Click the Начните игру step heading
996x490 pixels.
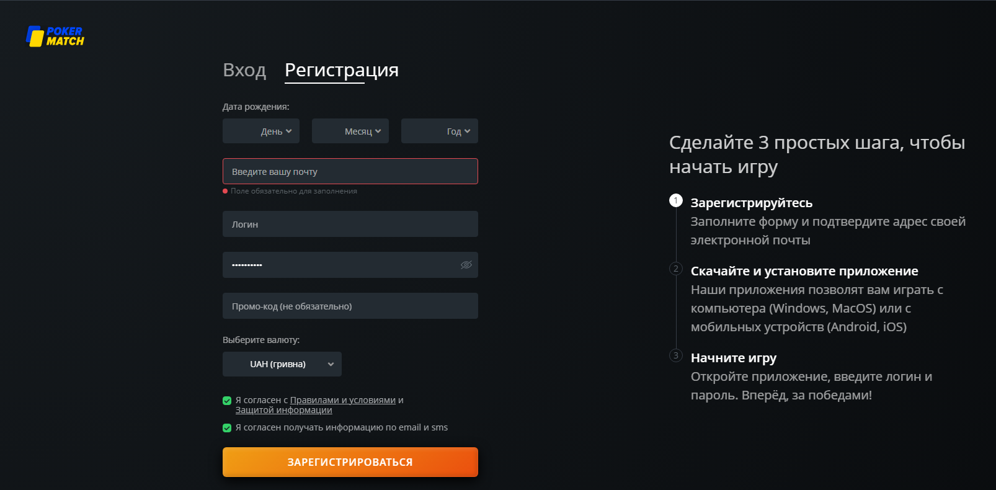tap(734, 358)
